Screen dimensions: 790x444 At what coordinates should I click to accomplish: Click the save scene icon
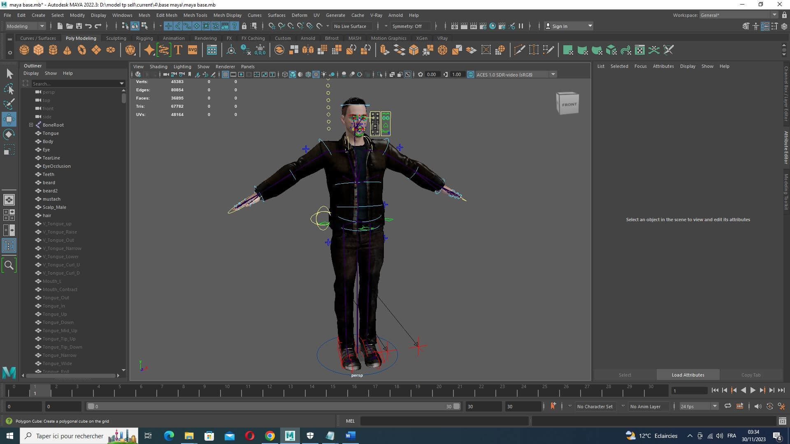79,26
